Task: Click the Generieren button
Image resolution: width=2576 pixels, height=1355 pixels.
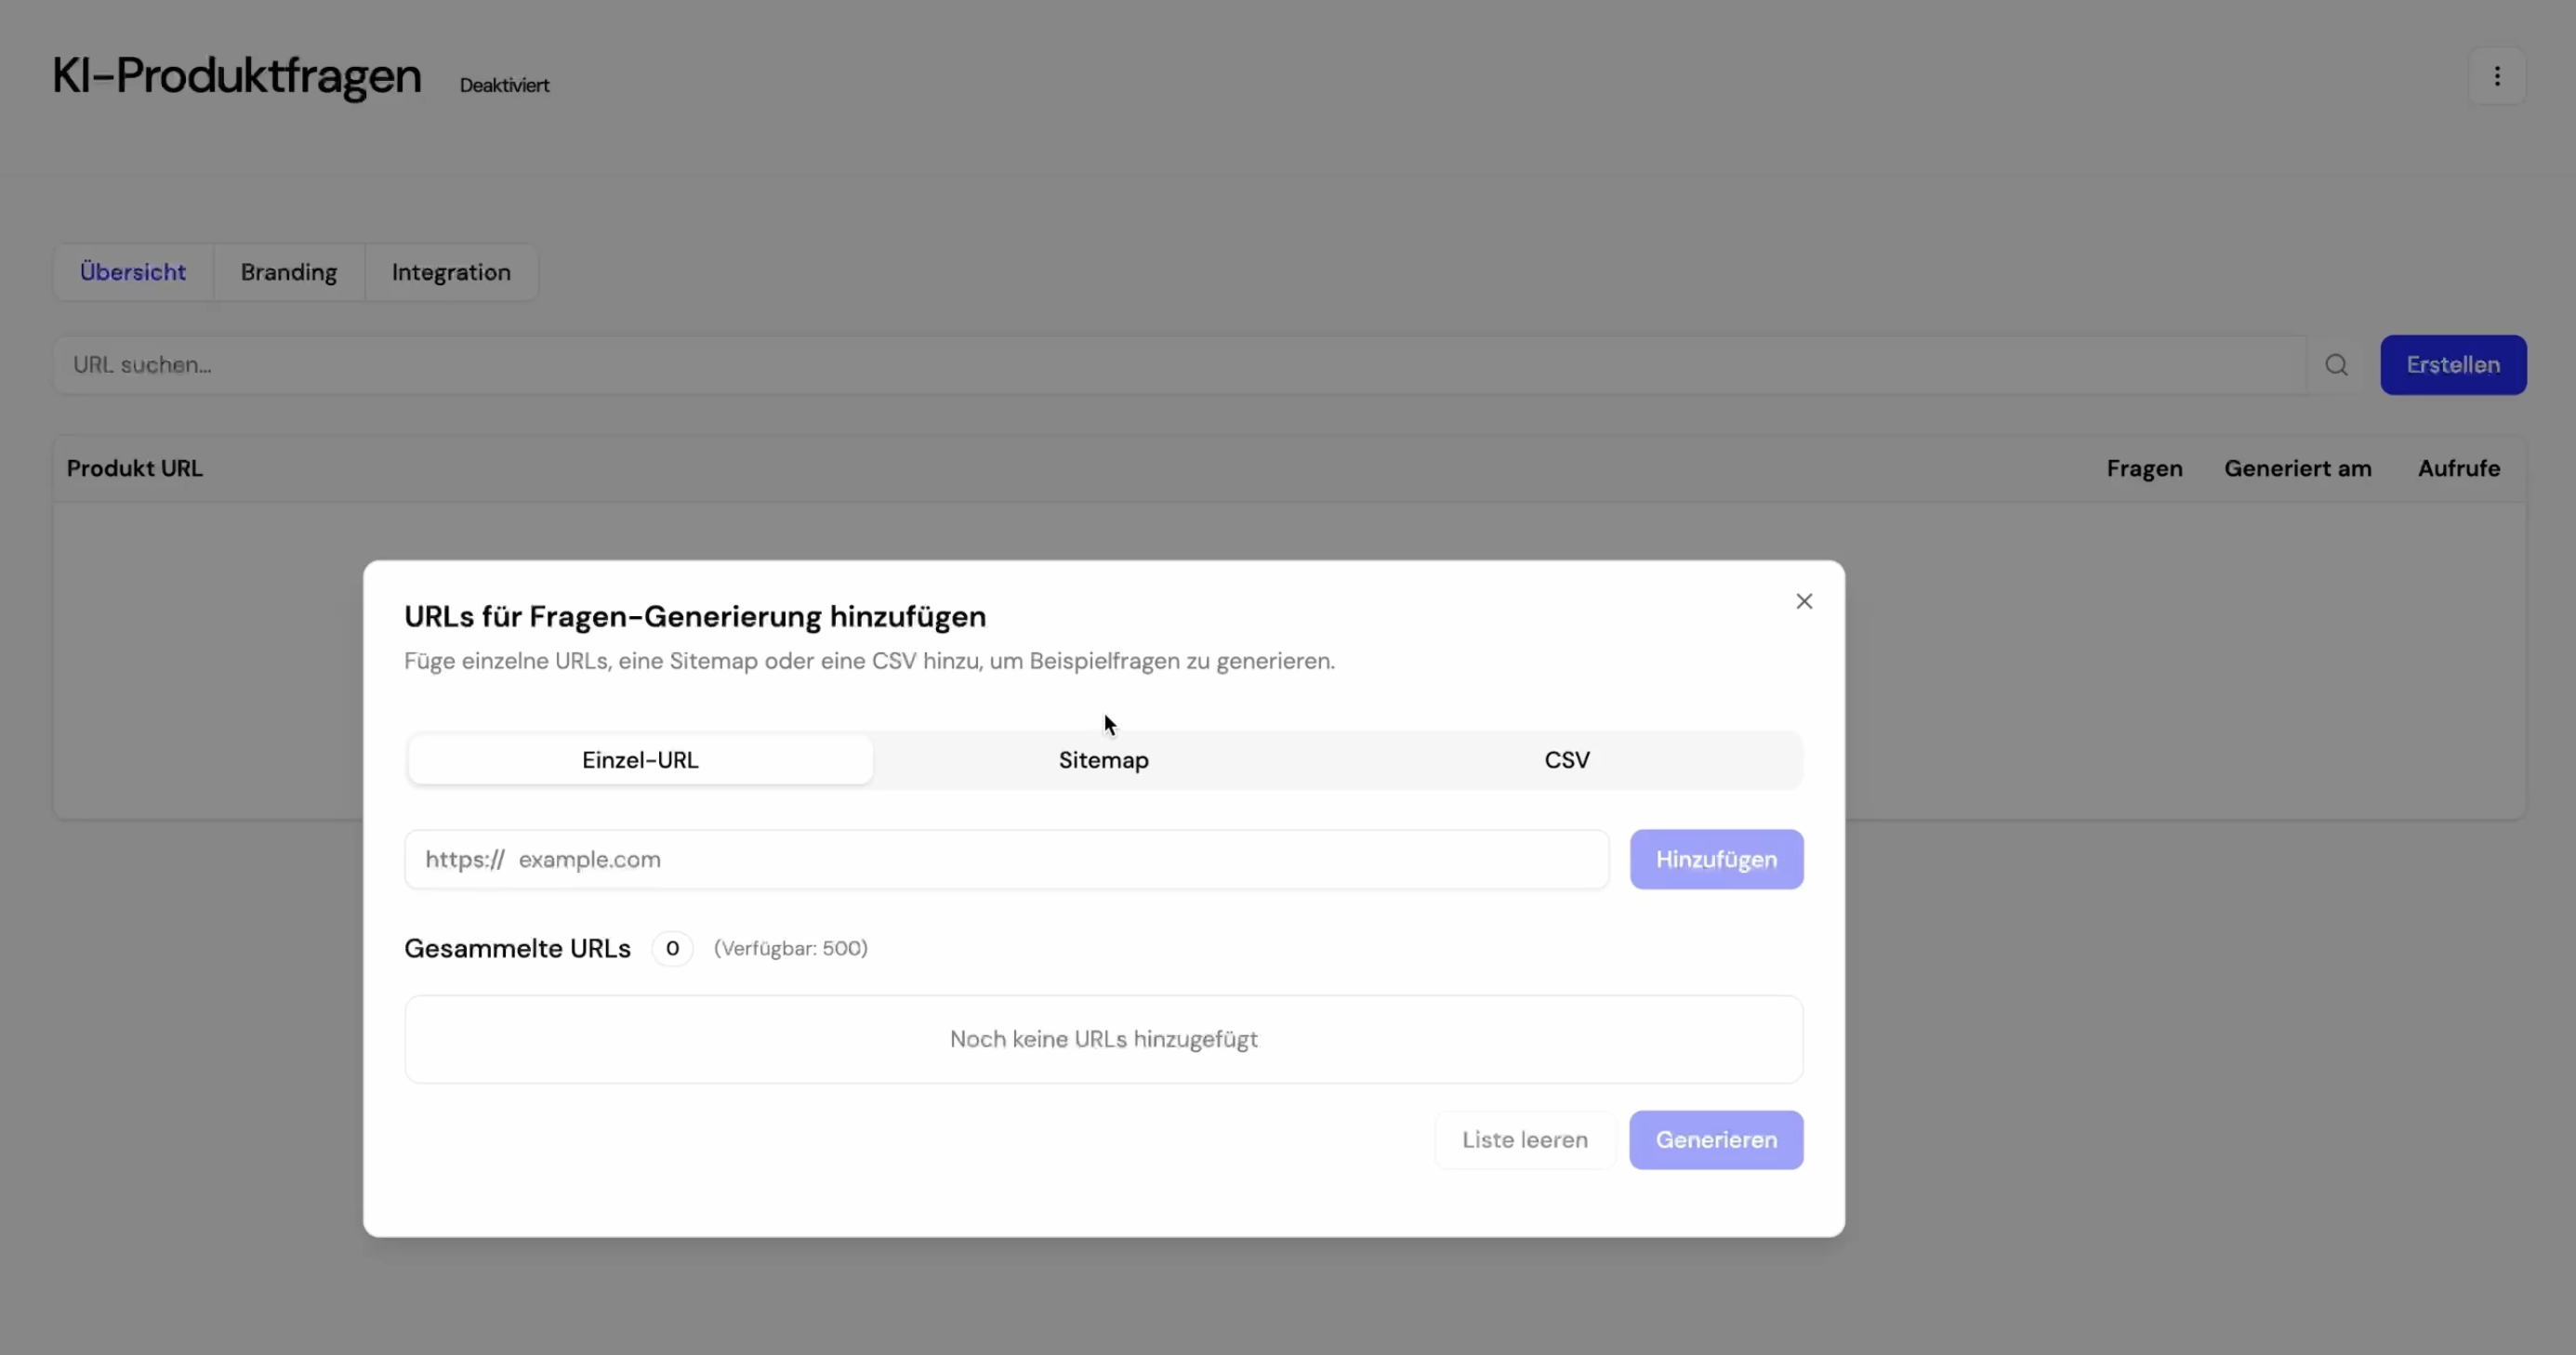Action: (x=1715, y=1140)
